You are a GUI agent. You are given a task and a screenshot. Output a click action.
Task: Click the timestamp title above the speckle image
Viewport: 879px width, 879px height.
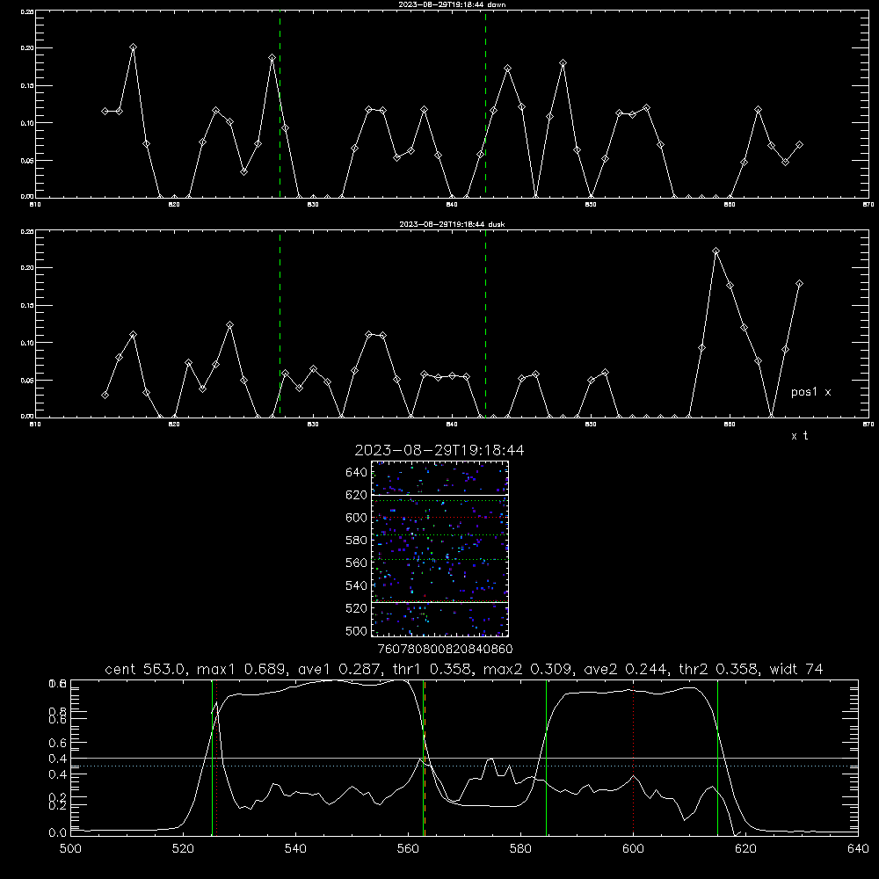[x=439, y=450]
